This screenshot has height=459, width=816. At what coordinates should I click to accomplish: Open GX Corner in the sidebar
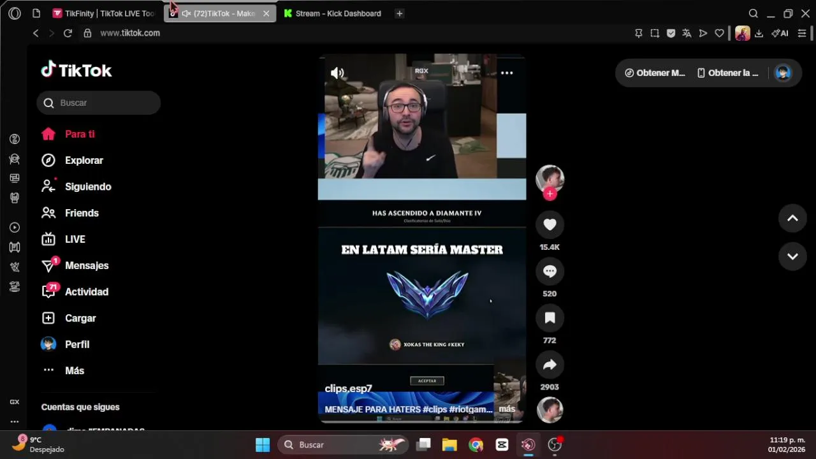pyautogui.click(x=14, y=402)
